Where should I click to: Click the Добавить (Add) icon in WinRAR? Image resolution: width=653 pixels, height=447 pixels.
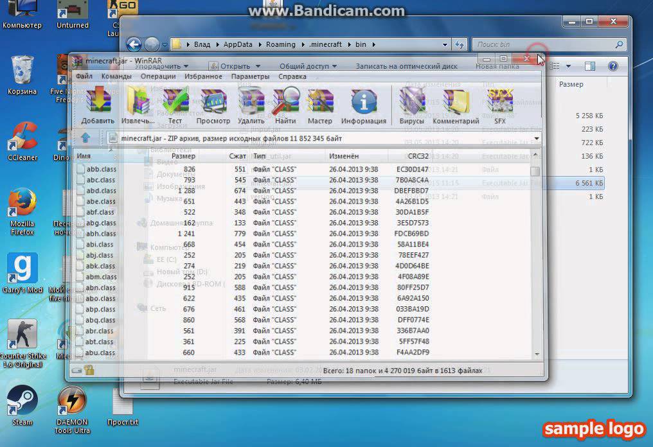[x=98, y=105]
